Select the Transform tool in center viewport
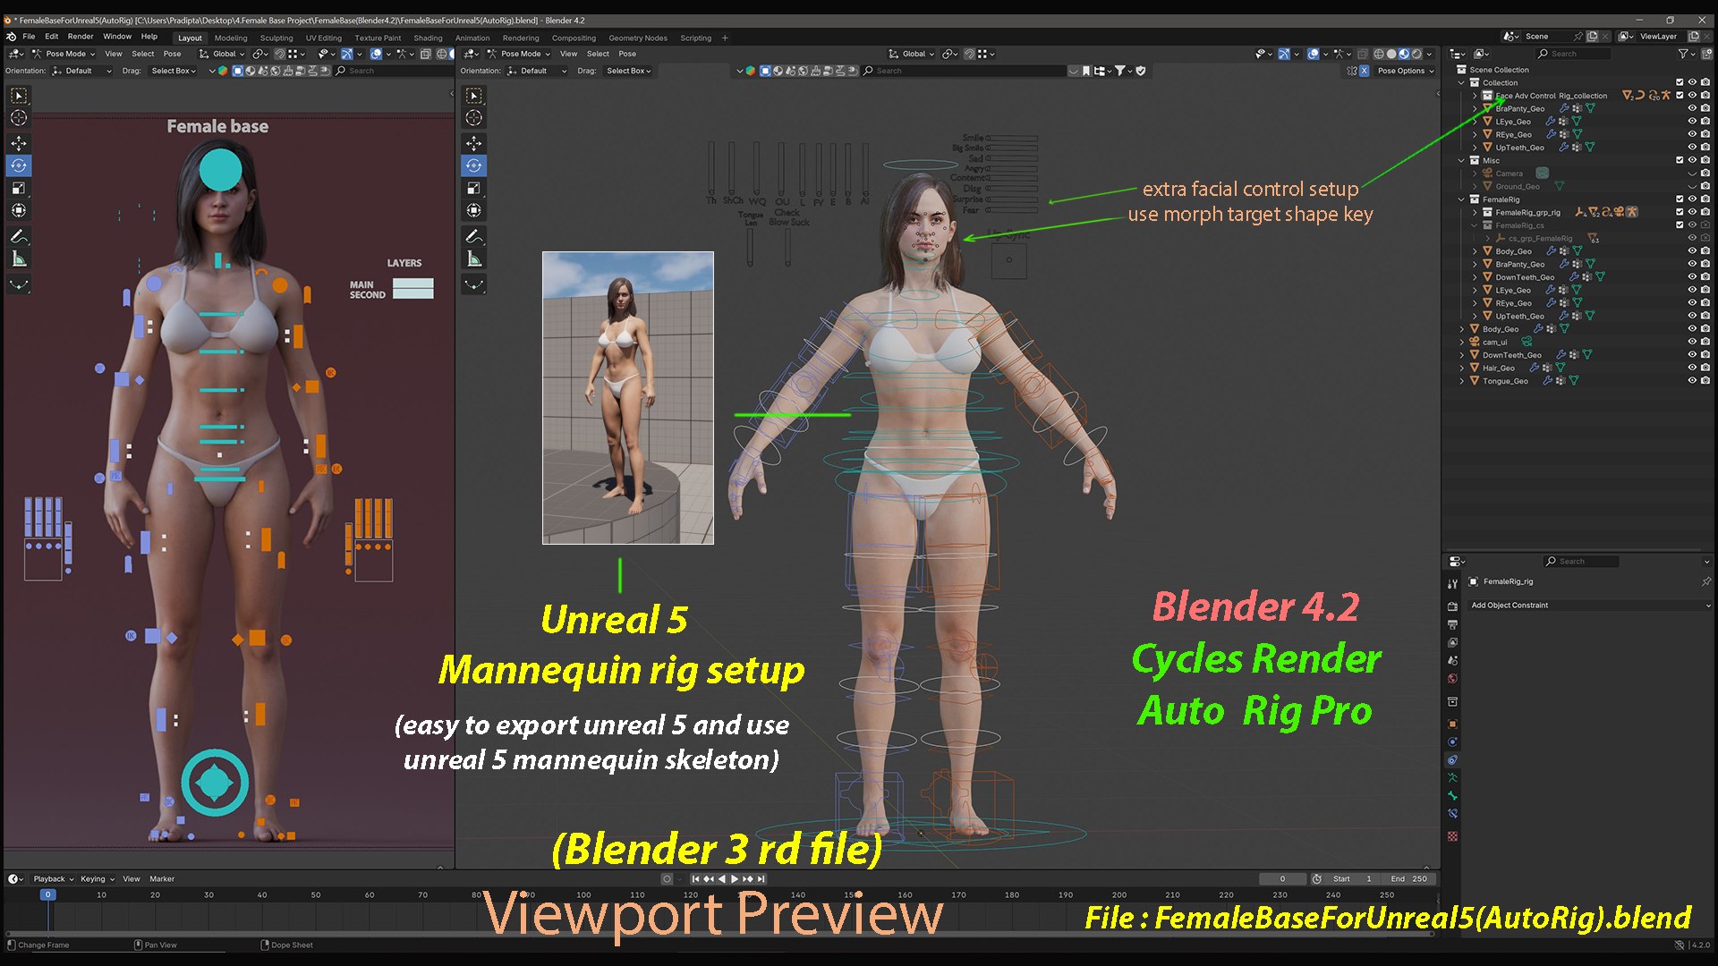Screen dimensions: 1718x966 474,210
